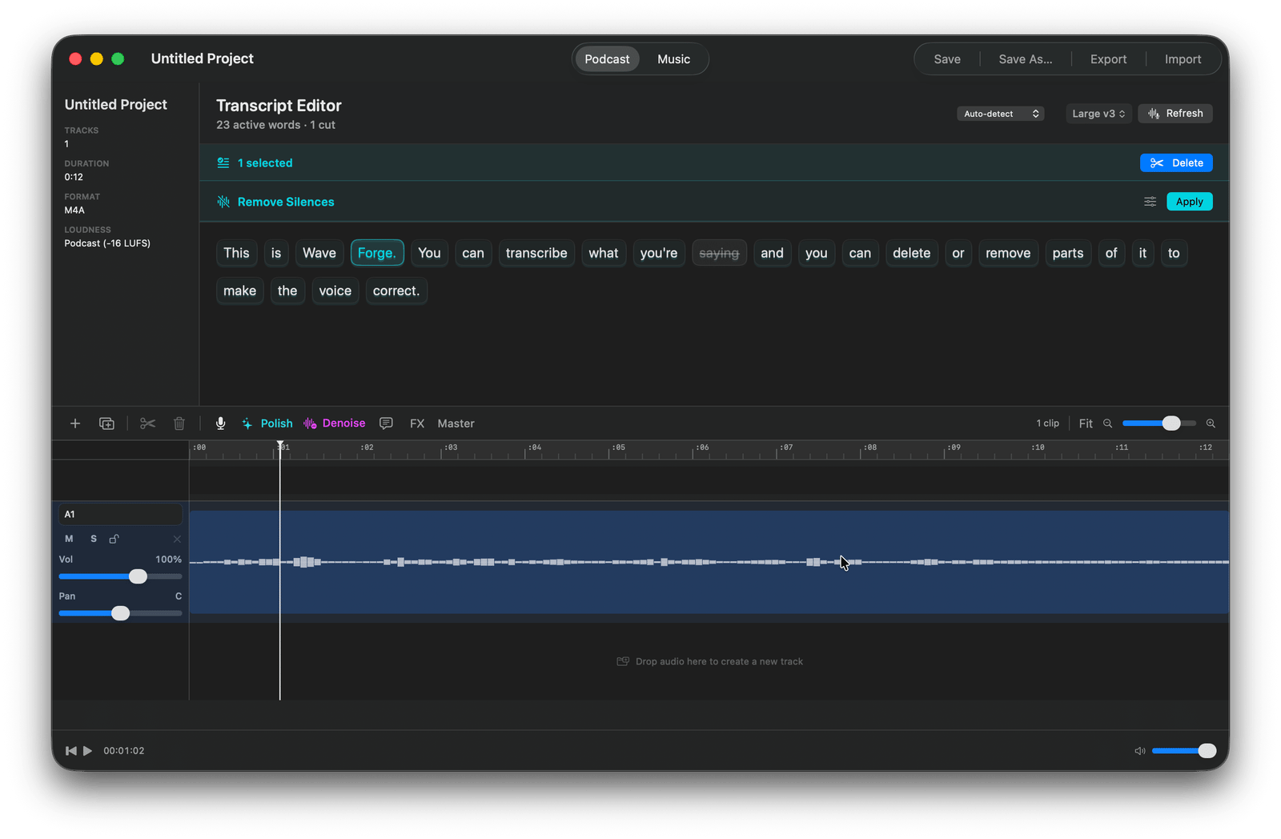Select the scissors split tool in timeline toolbar
The image size is (1281, 839).
pyautogui.click(x=147, y=424)
